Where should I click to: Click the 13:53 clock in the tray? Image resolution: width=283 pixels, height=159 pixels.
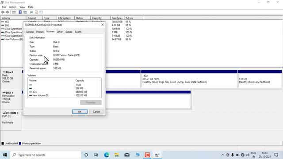(x=264, y=155)
